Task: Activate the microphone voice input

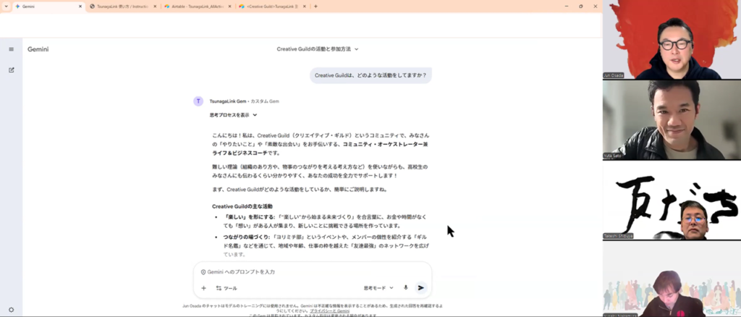Action: 405,288
